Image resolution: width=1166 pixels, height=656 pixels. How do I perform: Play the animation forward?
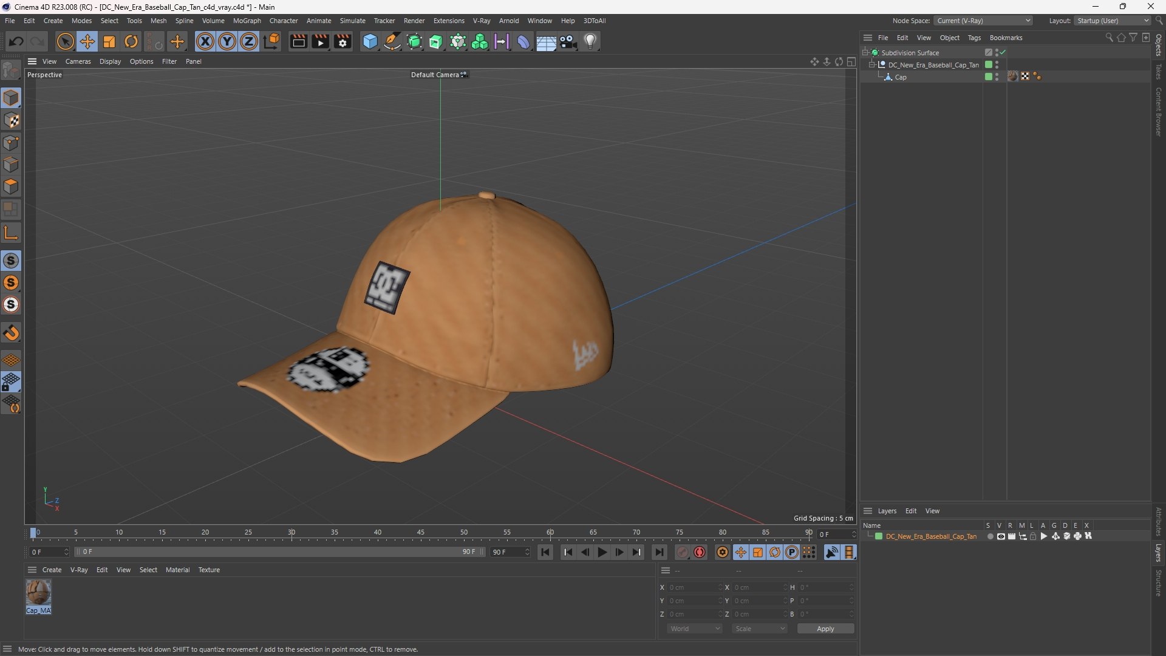(602, 552)
